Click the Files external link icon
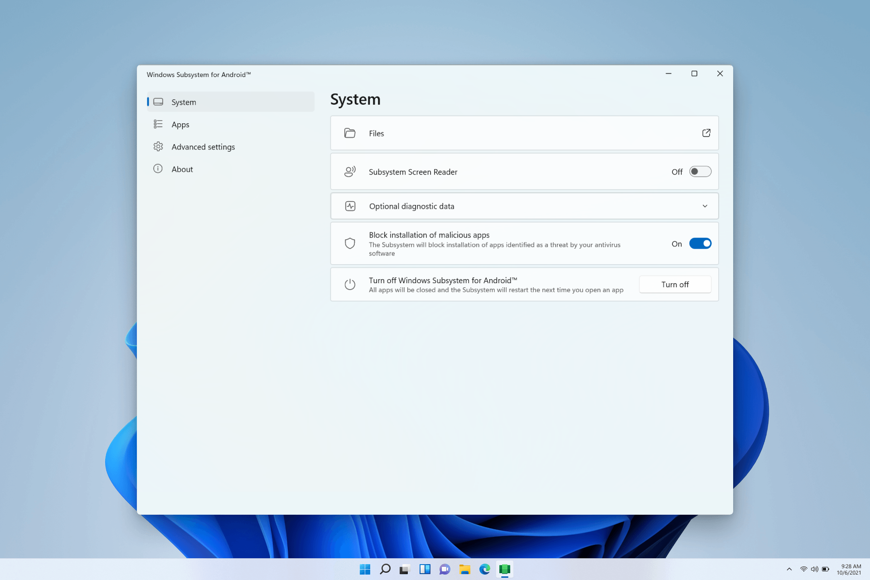Viewport: 870px width, 580px height. pos(706,133)
